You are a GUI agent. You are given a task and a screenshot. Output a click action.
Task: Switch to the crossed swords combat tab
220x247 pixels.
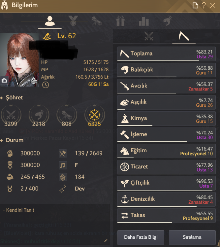pyautogui.click(x=149, y=36)
